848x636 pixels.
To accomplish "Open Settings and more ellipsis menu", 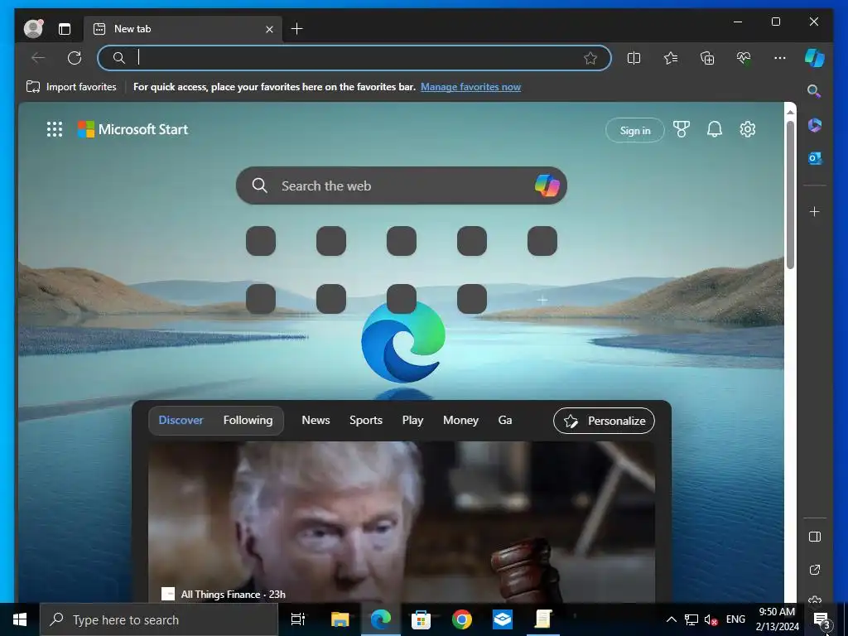I will [780, 58].
